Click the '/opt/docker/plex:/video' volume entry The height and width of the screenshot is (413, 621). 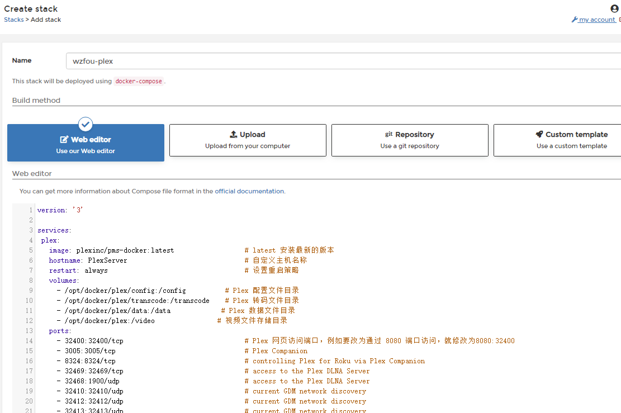coord(110,321)
